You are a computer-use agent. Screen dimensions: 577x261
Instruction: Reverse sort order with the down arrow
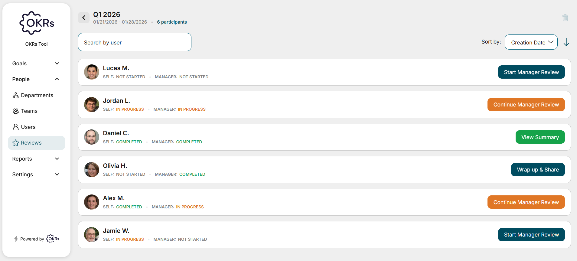[x=566, y=42]
